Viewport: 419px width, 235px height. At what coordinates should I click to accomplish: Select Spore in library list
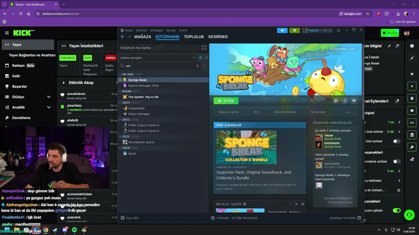[x=132, y=153]
